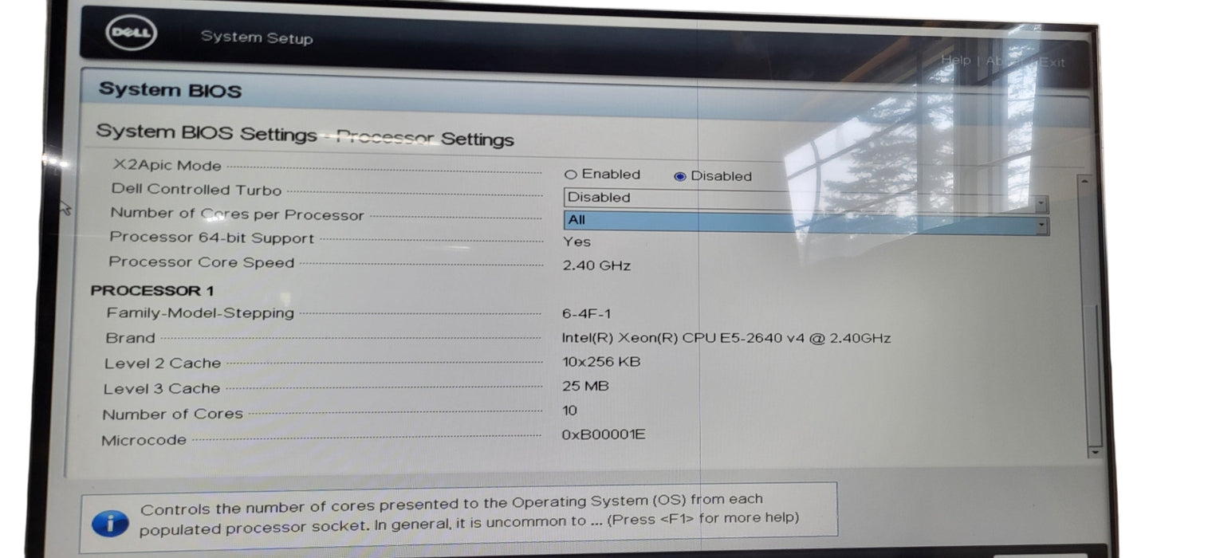Click the Processor 64-bit Support label
Image resolution: width=1208 pixels, height=558 pixels.
pyautogui.click(x=211, y=238)
